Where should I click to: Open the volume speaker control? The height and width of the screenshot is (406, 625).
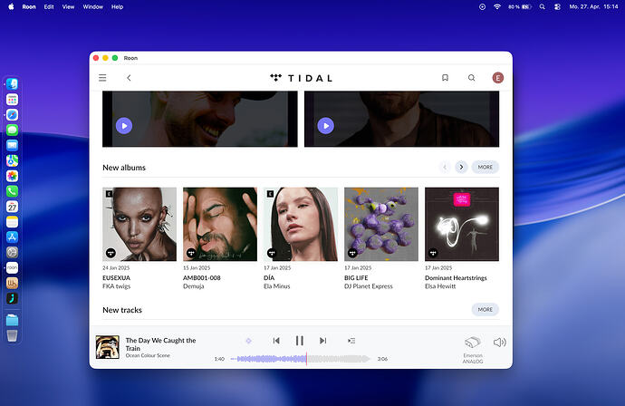click(499, 343)
